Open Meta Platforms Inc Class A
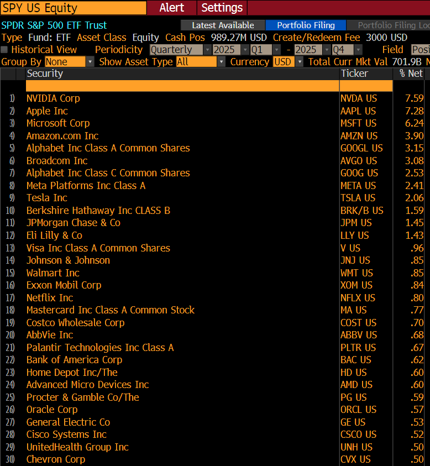Viewport: 430px width, 466px height. (86, 185)
